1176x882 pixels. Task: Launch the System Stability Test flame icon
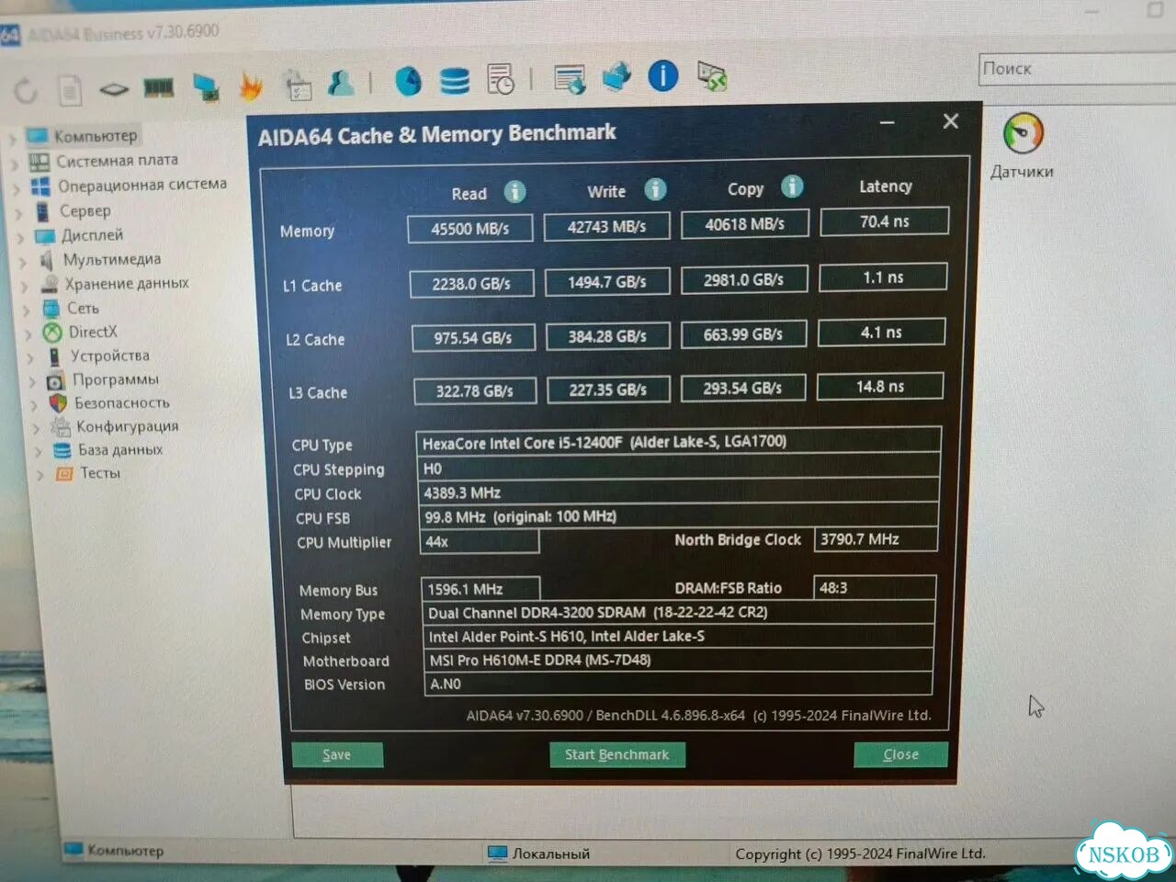[x=251, y=86]
